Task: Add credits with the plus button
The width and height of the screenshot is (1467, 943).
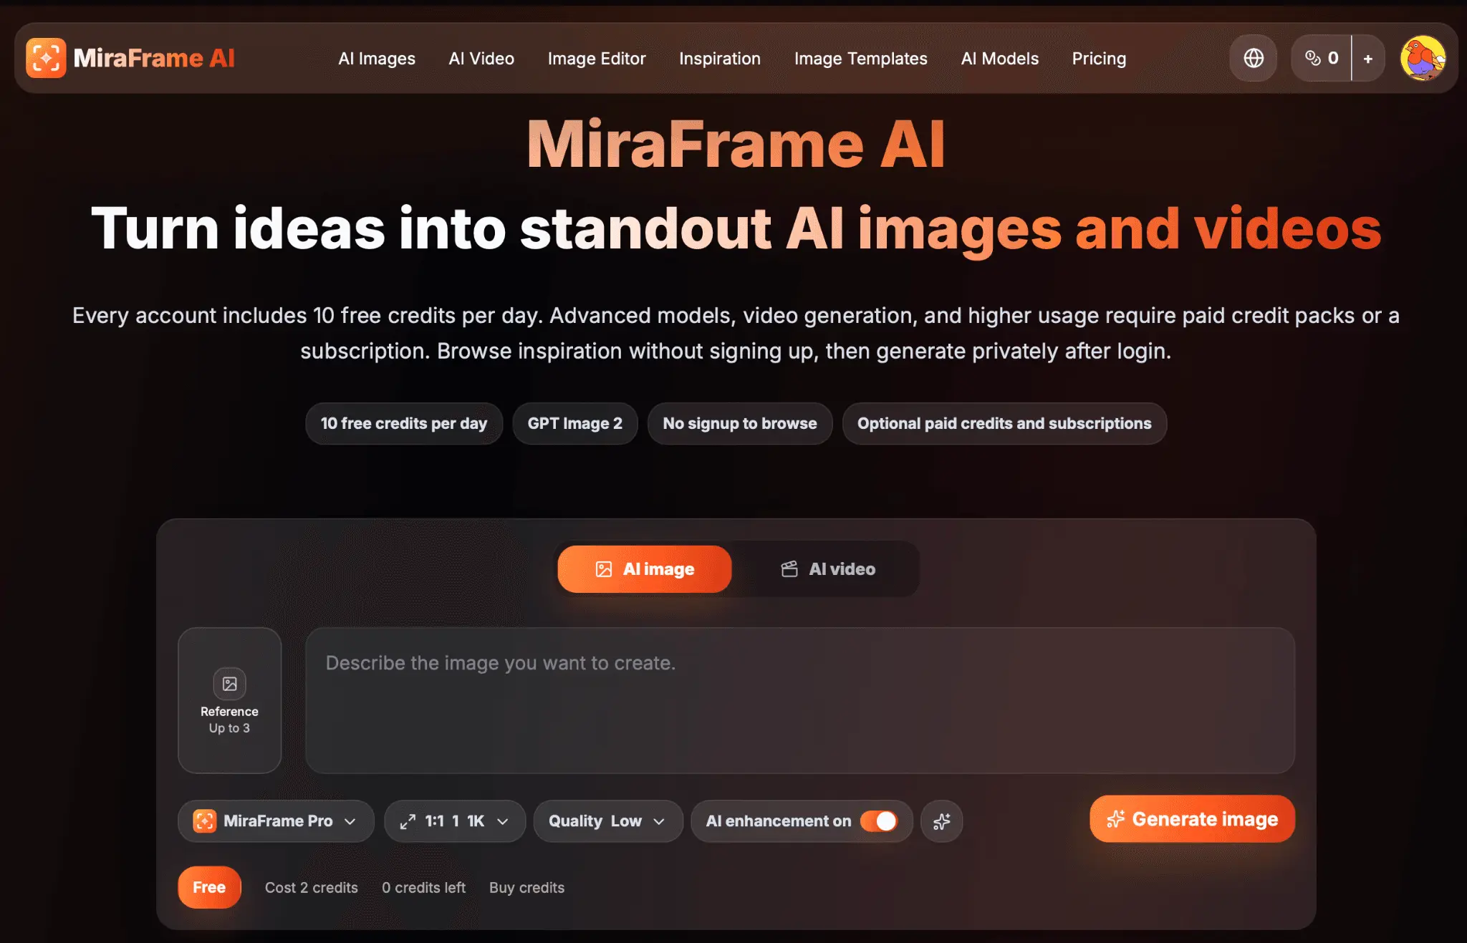Action: (x=1368, y=58)
